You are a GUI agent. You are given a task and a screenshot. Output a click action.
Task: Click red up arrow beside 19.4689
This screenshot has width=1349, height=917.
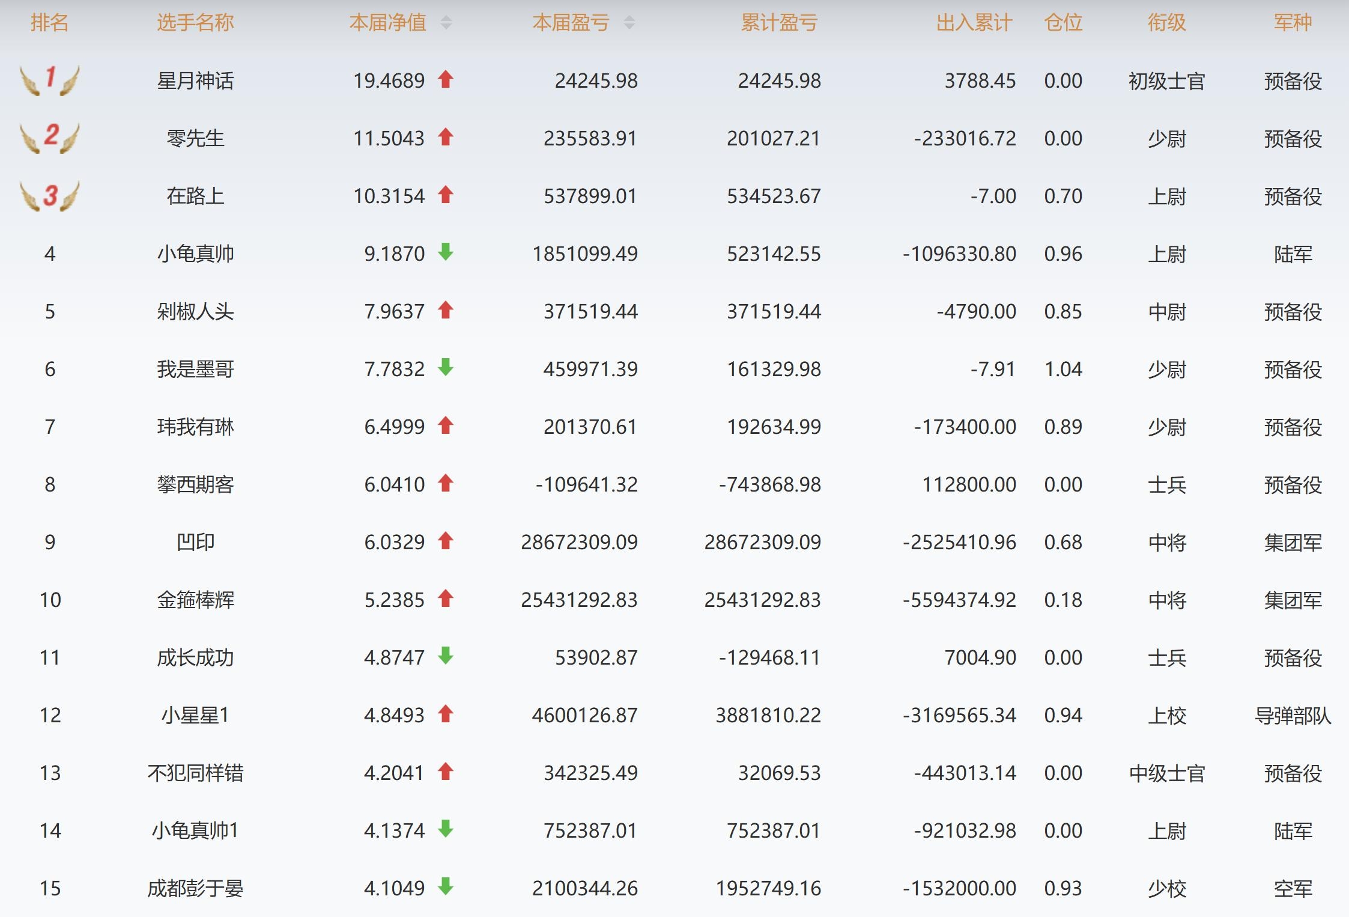click(x=445, y=79)
